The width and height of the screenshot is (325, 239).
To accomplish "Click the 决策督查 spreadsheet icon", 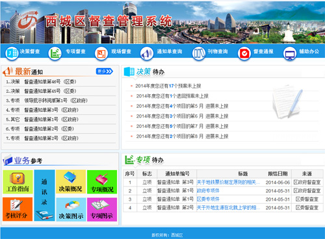I will 12,53.
